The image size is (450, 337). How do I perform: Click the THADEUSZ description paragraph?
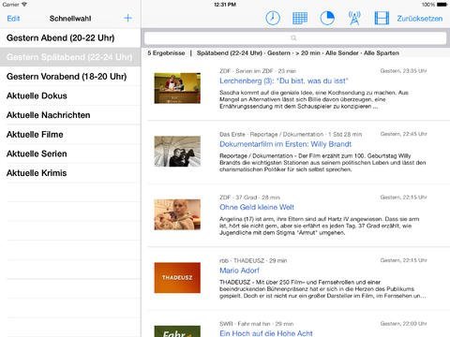pos(322,289)
